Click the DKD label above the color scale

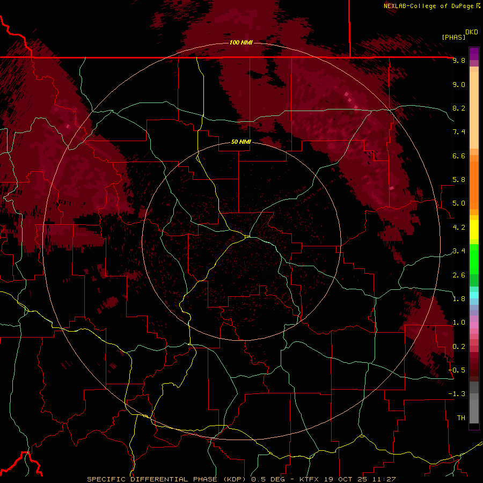[472, 32]
